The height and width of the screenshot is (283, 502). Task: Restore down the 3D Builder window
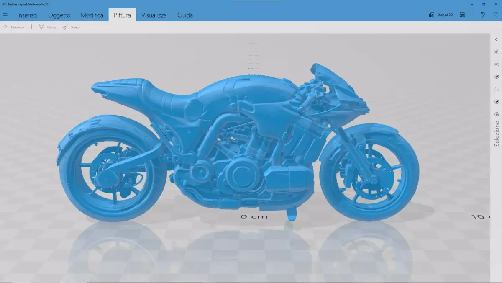[484, 4]
